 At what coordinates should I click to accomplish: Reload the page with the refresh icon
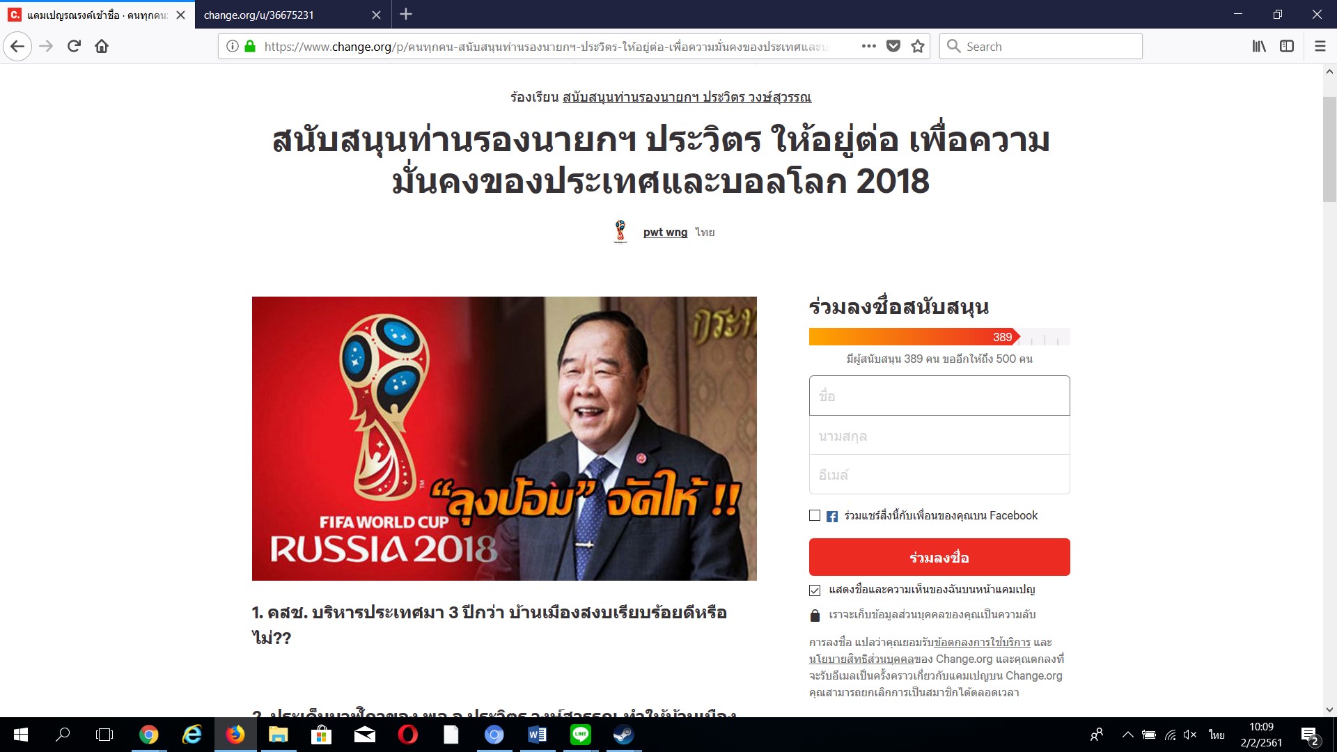(x=74, y=46)
